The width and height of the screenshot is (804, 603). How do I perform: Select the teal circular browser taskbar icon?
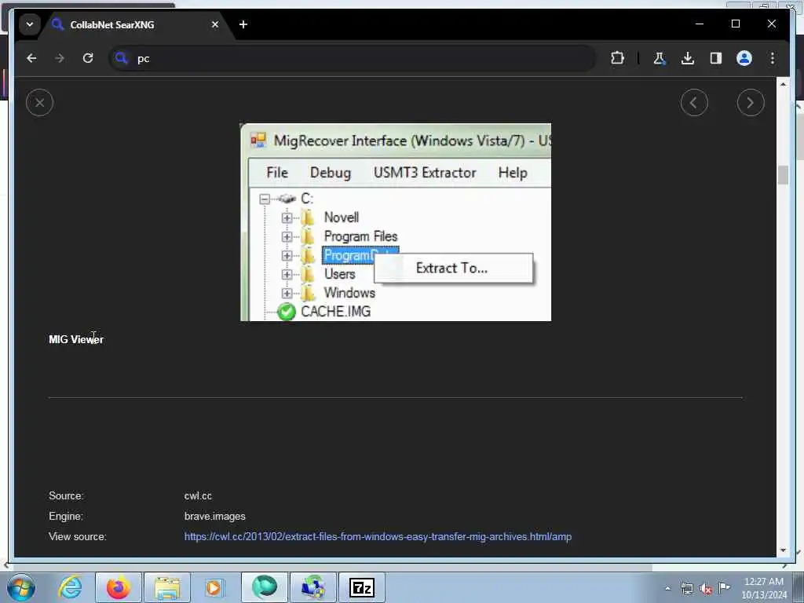(265, 587)
